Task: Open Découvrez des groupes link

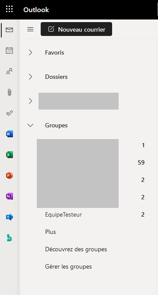Action: (76, 249)
